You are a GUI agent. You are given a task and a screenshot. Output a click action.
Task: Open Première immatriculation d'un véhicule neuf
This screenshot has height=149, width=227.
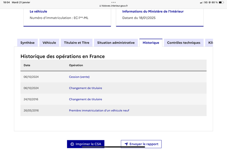click(99, 110)
